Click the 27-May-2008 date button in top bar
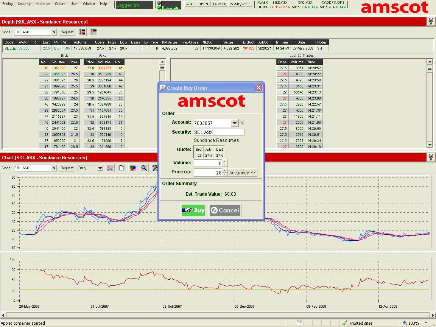 coord(241,4)
